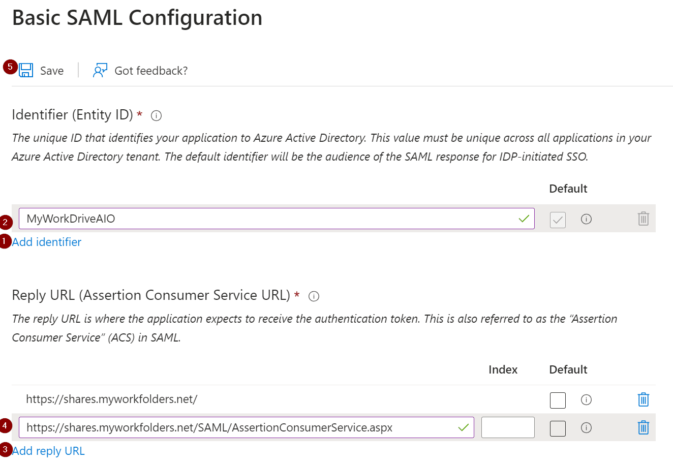The height and width of the screenshot is (464, 673).
Task: Click the green checkmark in the identifier field
Action: pos(523,219)
